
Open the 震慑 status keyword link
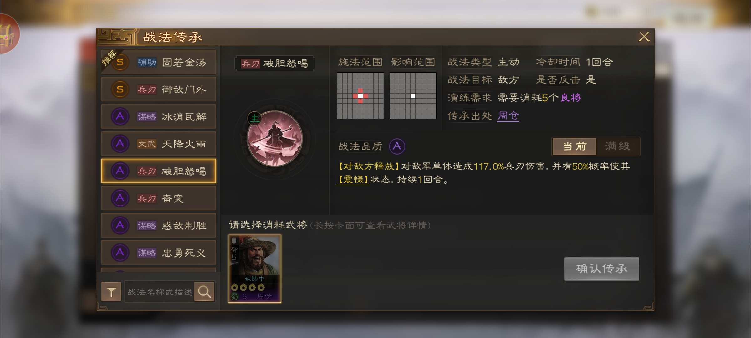(353, 180)
